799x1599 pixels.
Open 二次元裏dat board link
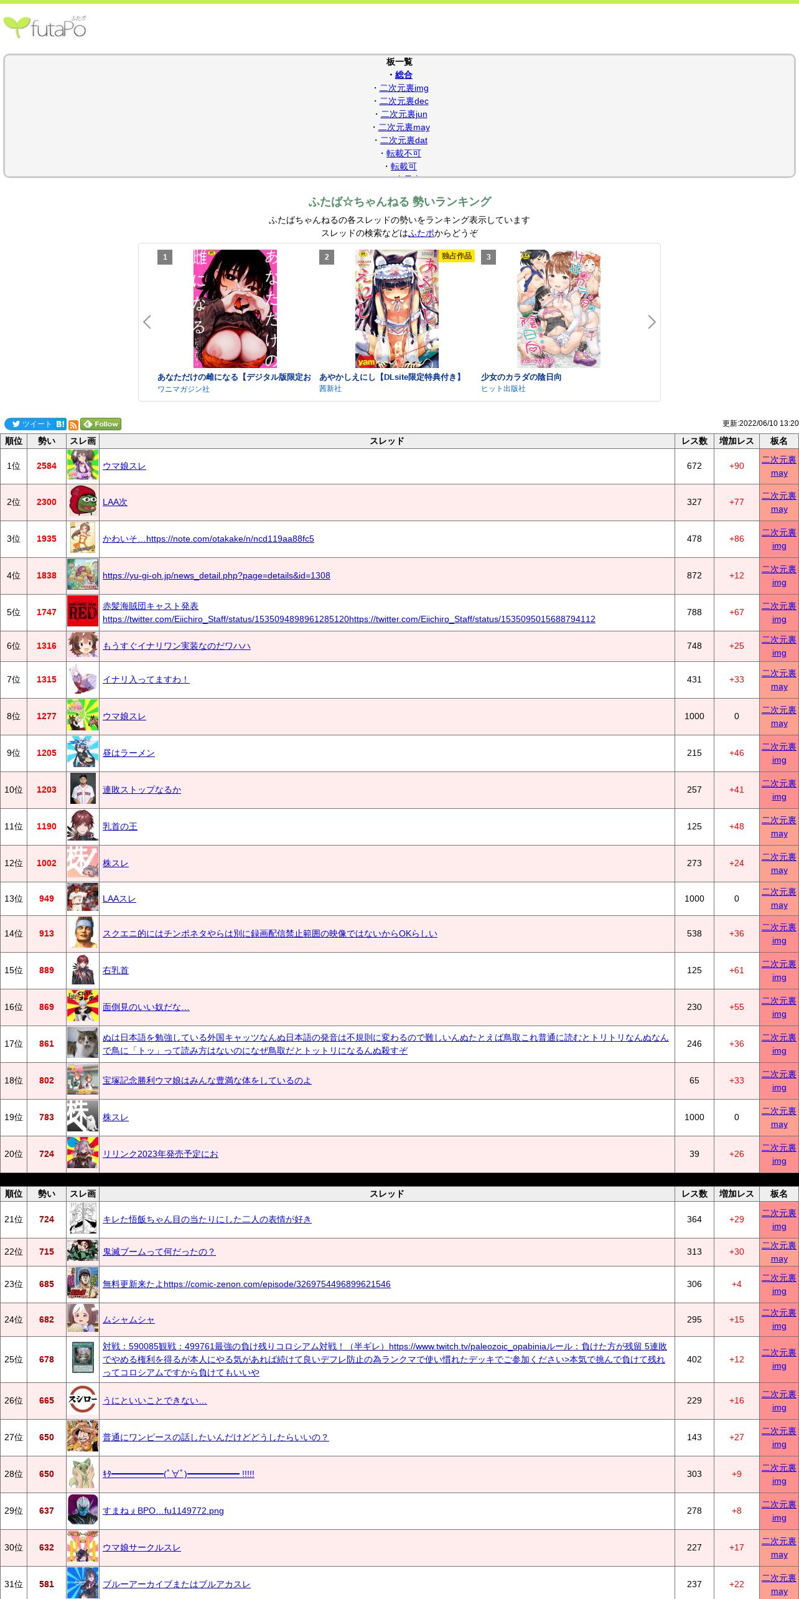click(x=404, y=140)
